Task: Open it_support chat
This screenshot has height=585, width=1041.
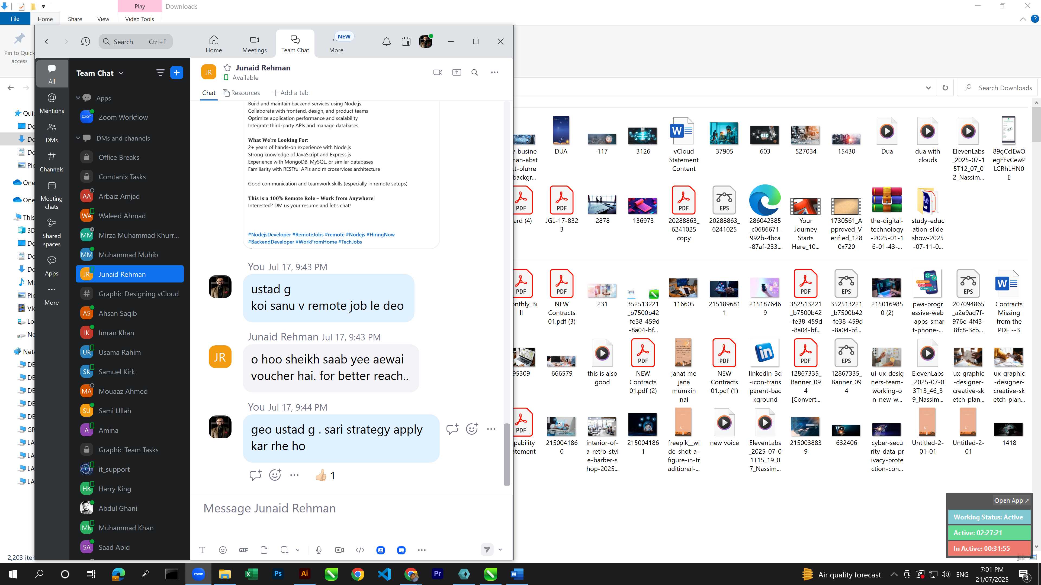Action: click(x=130, y=469)
